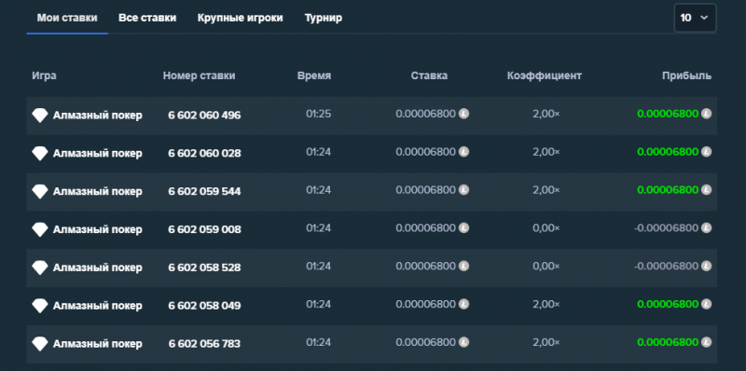Viewport: 746px width, 371px height.
Task: Open bet number 6 602 058 049
Action: [x=204, y=306]
